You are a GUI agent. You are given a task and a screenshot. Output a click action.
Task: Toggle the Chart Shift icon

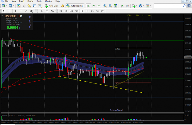coord(127,6)
